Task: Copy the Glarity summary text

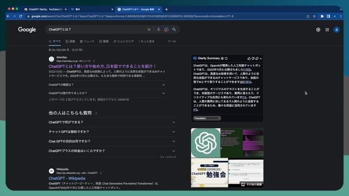Action: pyautogui.click(x=257, y=58)
